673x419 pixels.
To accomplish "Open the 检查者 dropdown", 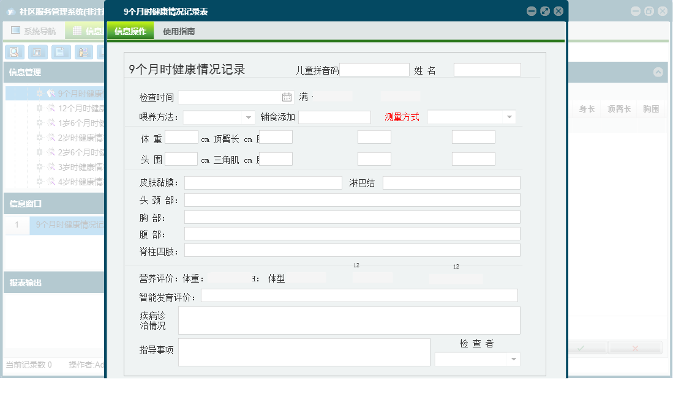I will pos(514,359).
